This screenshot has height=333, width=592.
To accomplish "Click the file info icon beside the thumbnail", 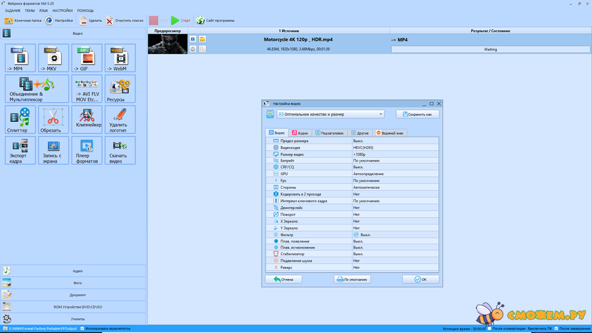I will [x=193, y=39].
